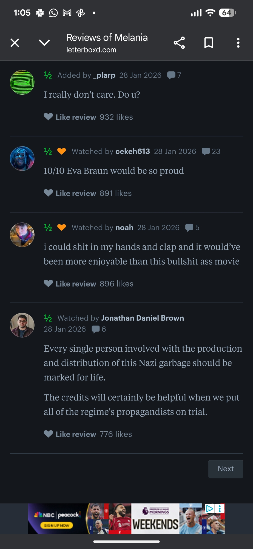Image resolution: width=253 pixels, height=549 pixels.
Task: Expand the chevron down arrow in header
Action: (x=44, y=43)
